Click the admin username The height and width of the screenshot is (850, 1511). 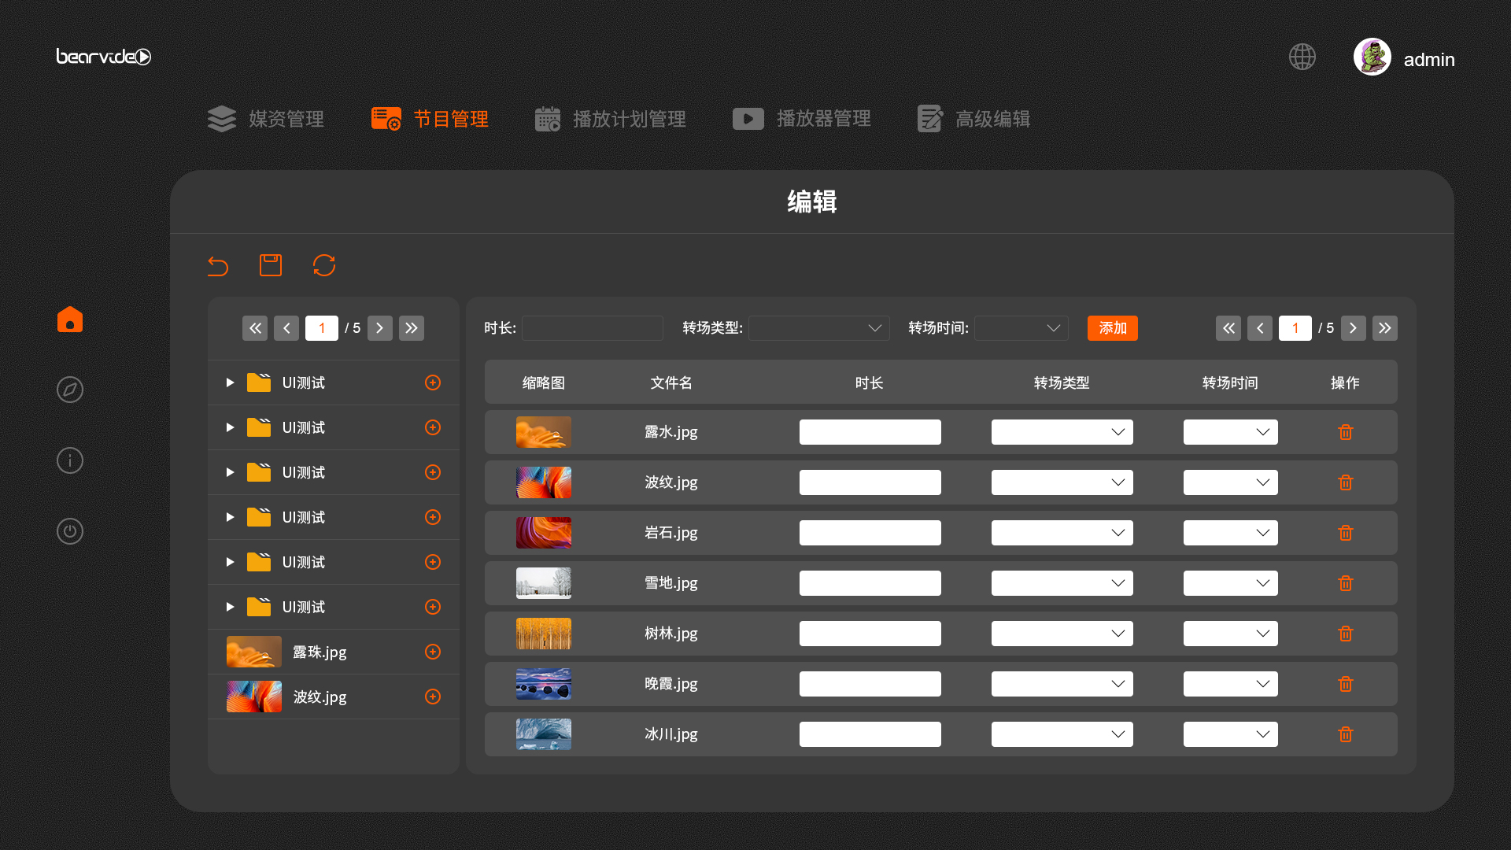pos(1429,59)
